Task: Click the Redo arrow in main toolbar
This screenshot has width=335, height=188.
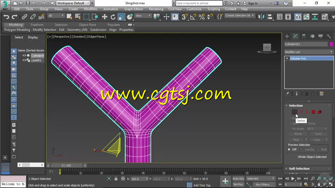Action: 15,17
